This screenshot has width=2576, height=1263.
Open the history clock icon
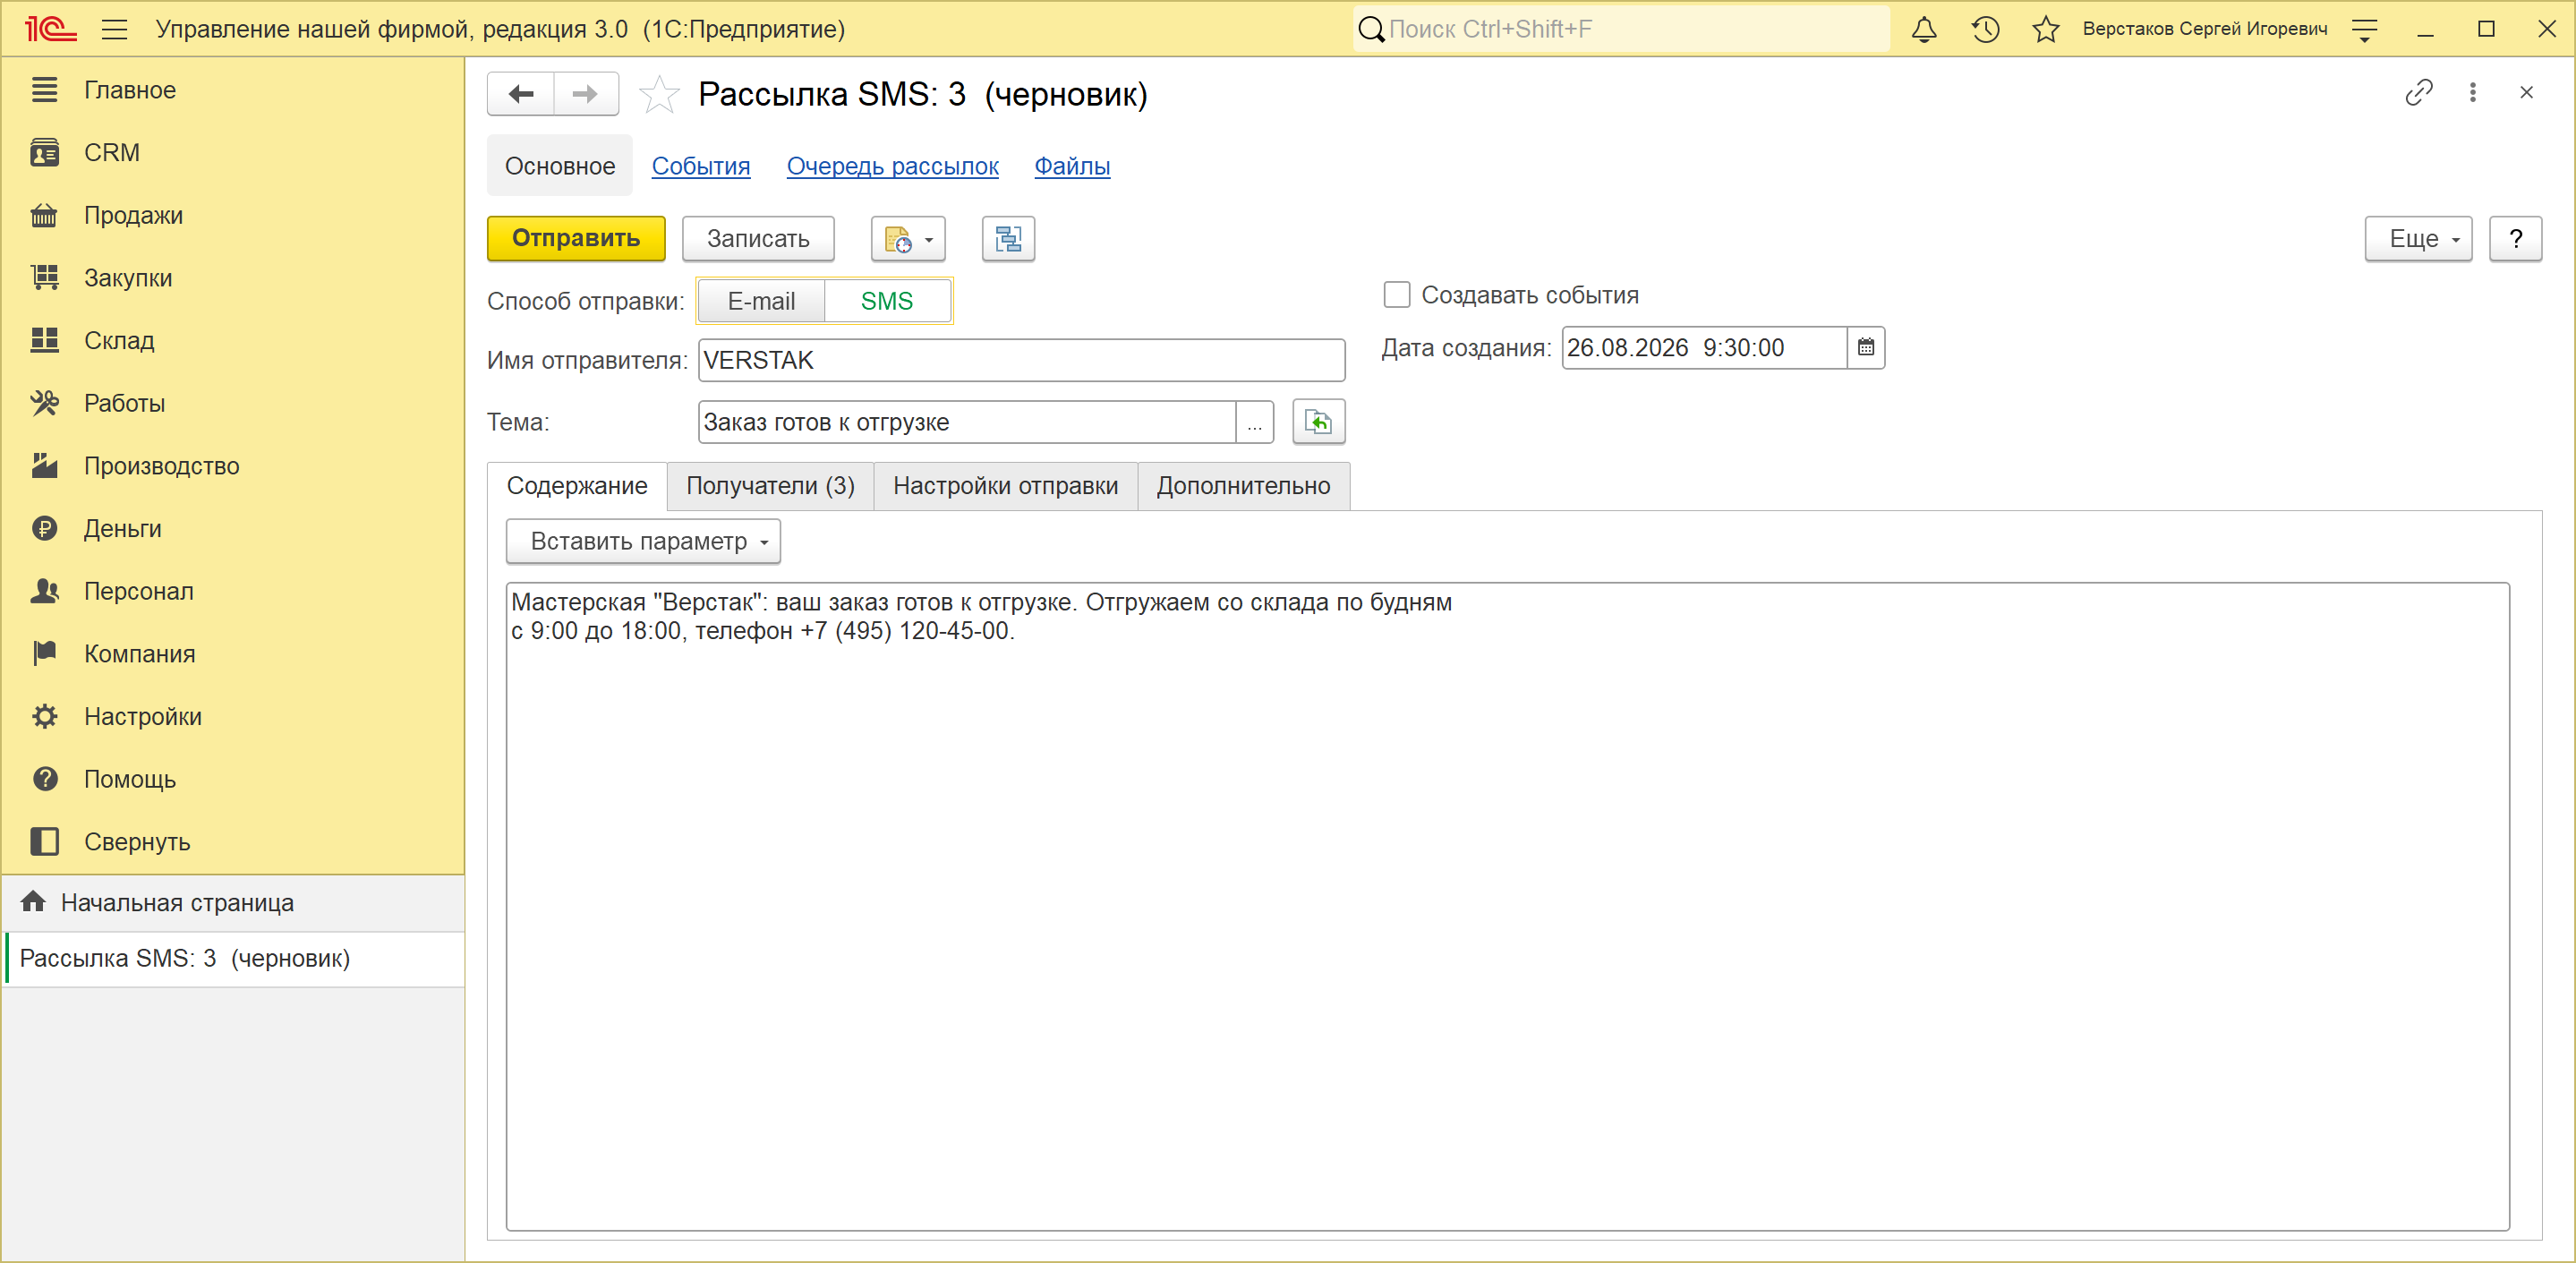1985,29
